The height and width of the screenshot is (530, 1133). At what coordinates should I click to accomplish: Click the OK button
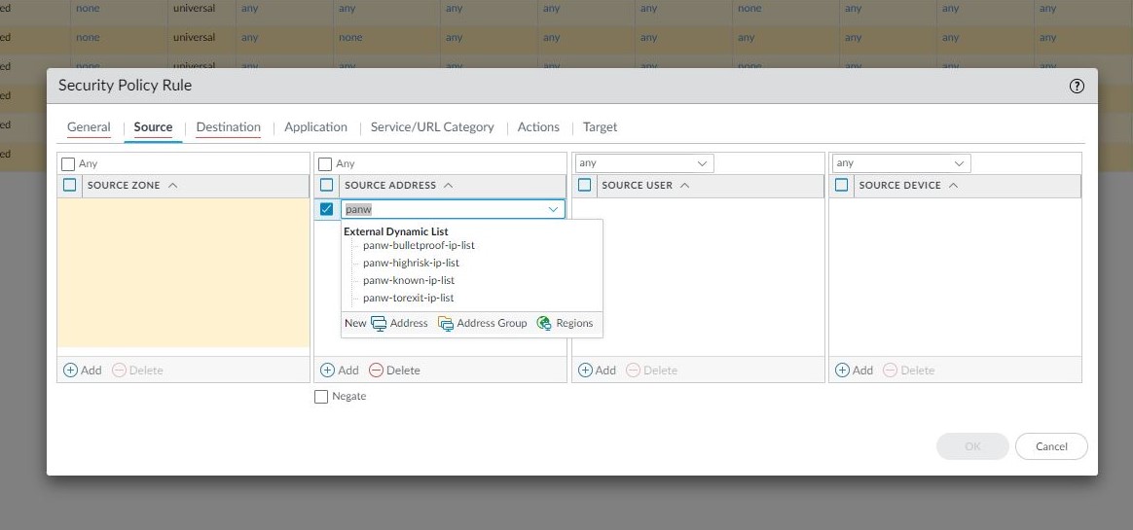(x=972, y=446)
